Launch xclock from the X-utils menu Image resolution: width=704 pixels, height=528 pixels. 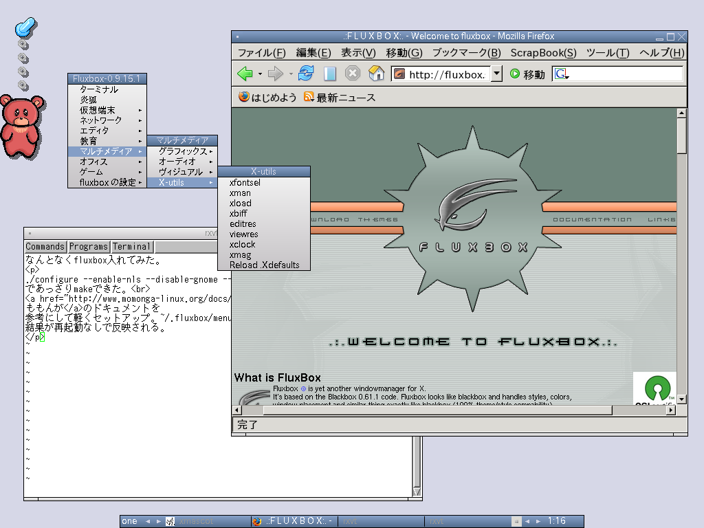(x=264, y=245)
